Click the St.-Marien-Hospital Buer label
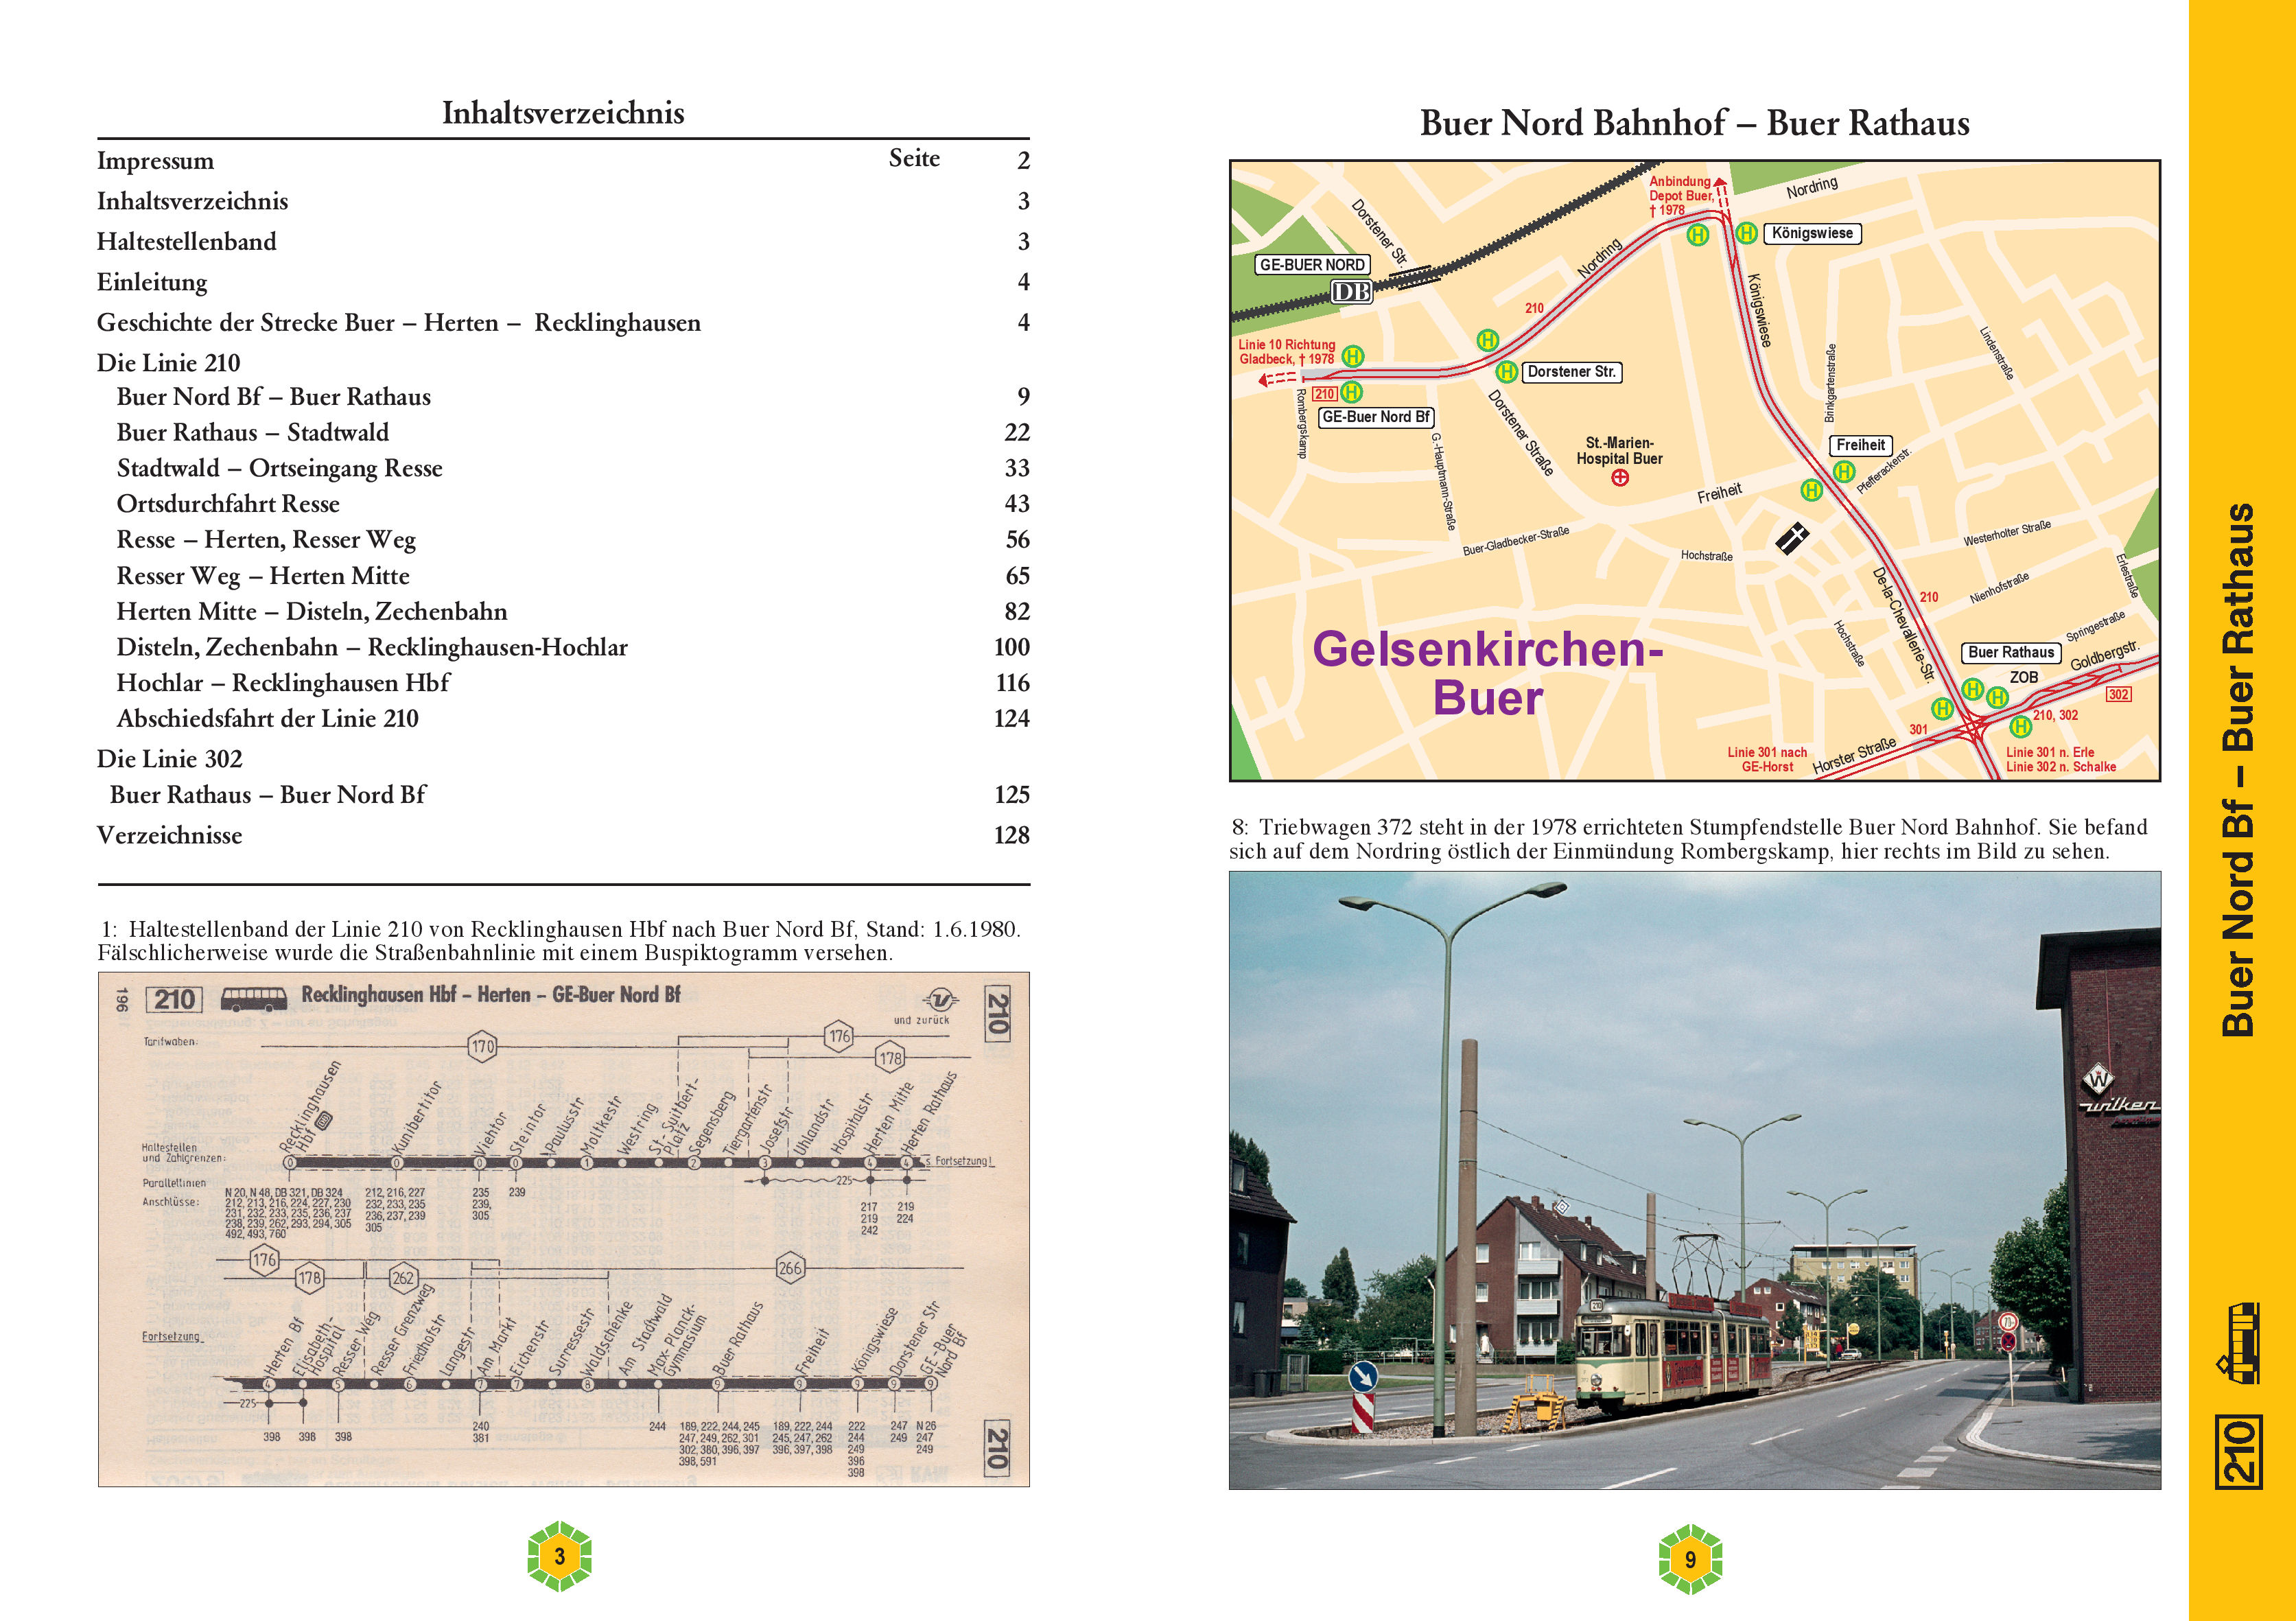The height and width of the screenshot is (1621, 2296). 1620,451
